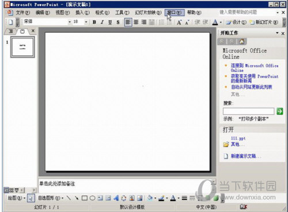Select the Arrow drawing tool
Image resolution: width=288 pixels, height=212 pixels.
coord(77,198)
